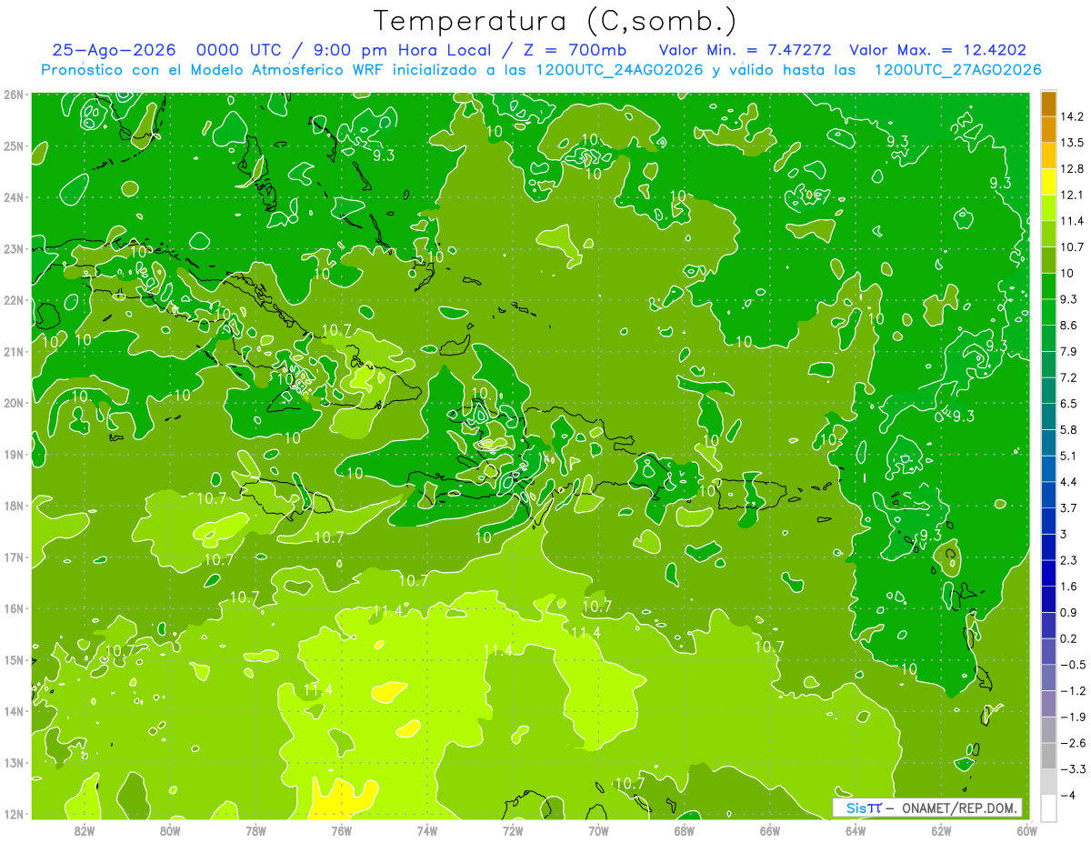The image size is (1091, 843).
Task: Click the "60W" longitude axis label
Action: pyautogui.click(x=1026, y=830)
